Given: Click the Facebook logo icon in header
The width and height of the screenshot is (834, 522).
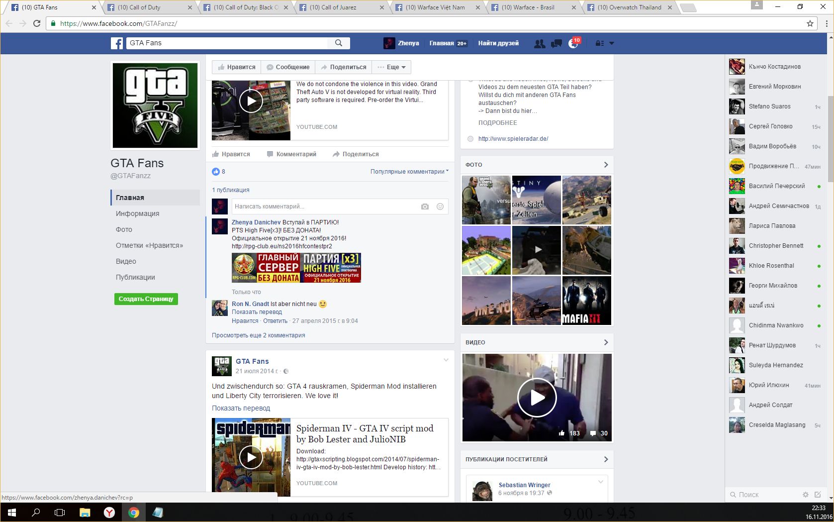Looking at the screenshot, I should pos(117,43).
